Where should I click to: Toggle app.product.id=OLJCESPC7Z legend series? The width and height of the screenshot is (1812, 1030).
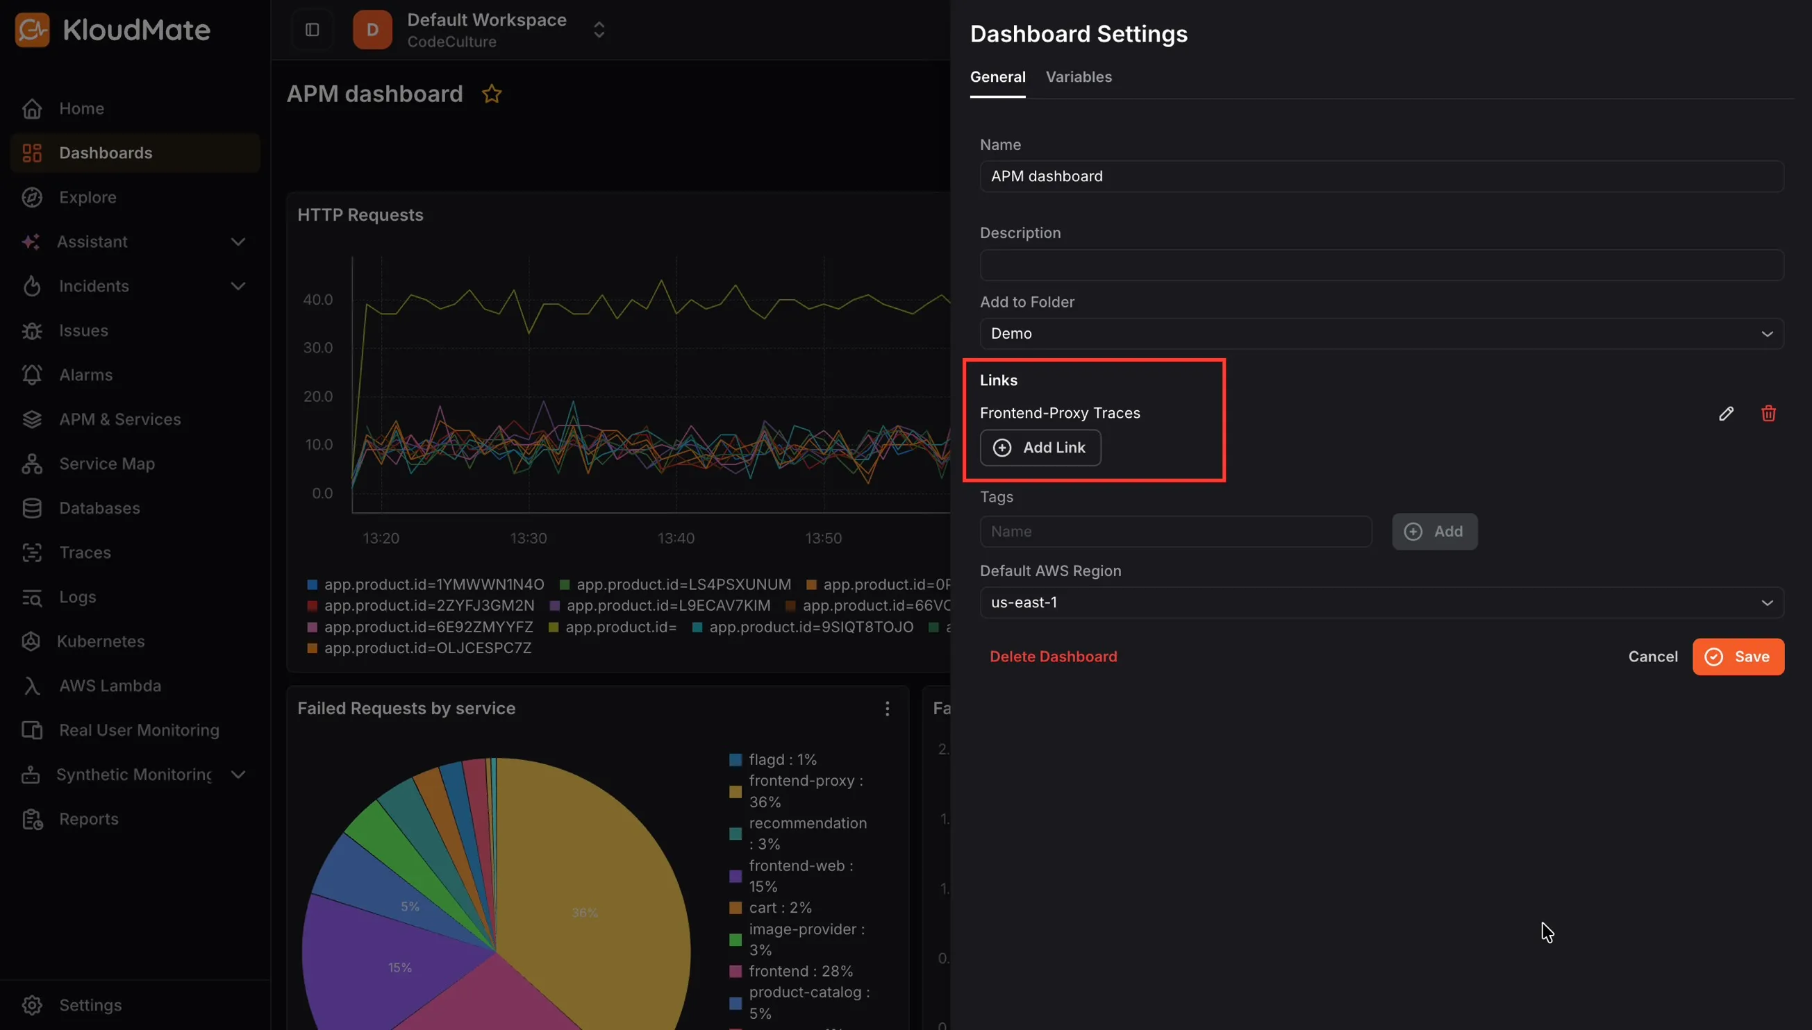pyautogui.click(x=419, y=648)
